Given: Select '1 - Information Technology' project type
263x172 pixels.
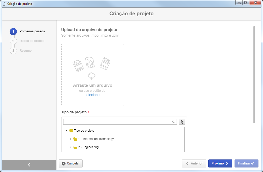Looking at the screenshot, I should point(96,139).
